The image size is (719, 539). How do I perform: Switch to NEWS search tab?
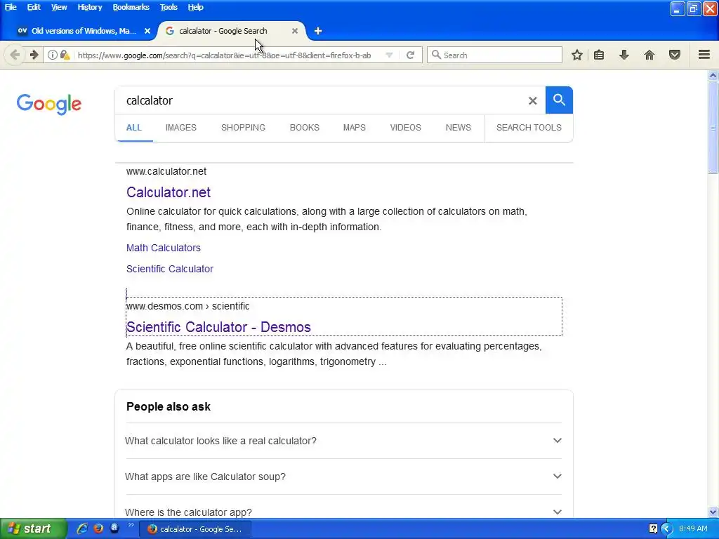coord(458,128)
